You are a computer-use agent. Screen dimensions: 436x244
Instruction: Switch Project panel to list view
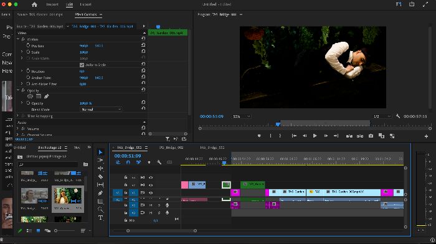pyautogui.click(x=29, y=230)
